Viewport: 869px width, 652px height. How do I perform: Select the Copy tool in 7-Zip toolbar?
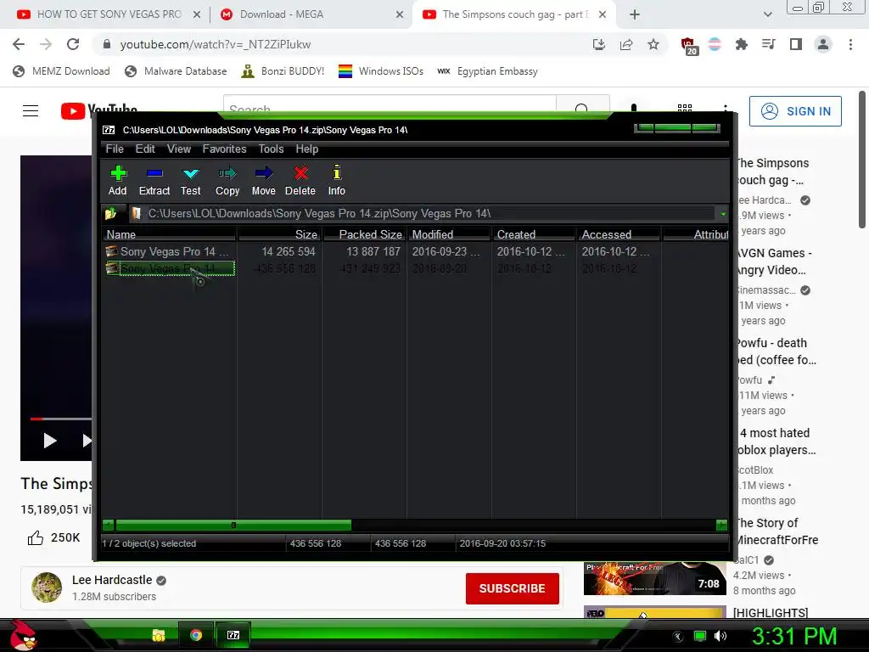click(x=227, y=181)
